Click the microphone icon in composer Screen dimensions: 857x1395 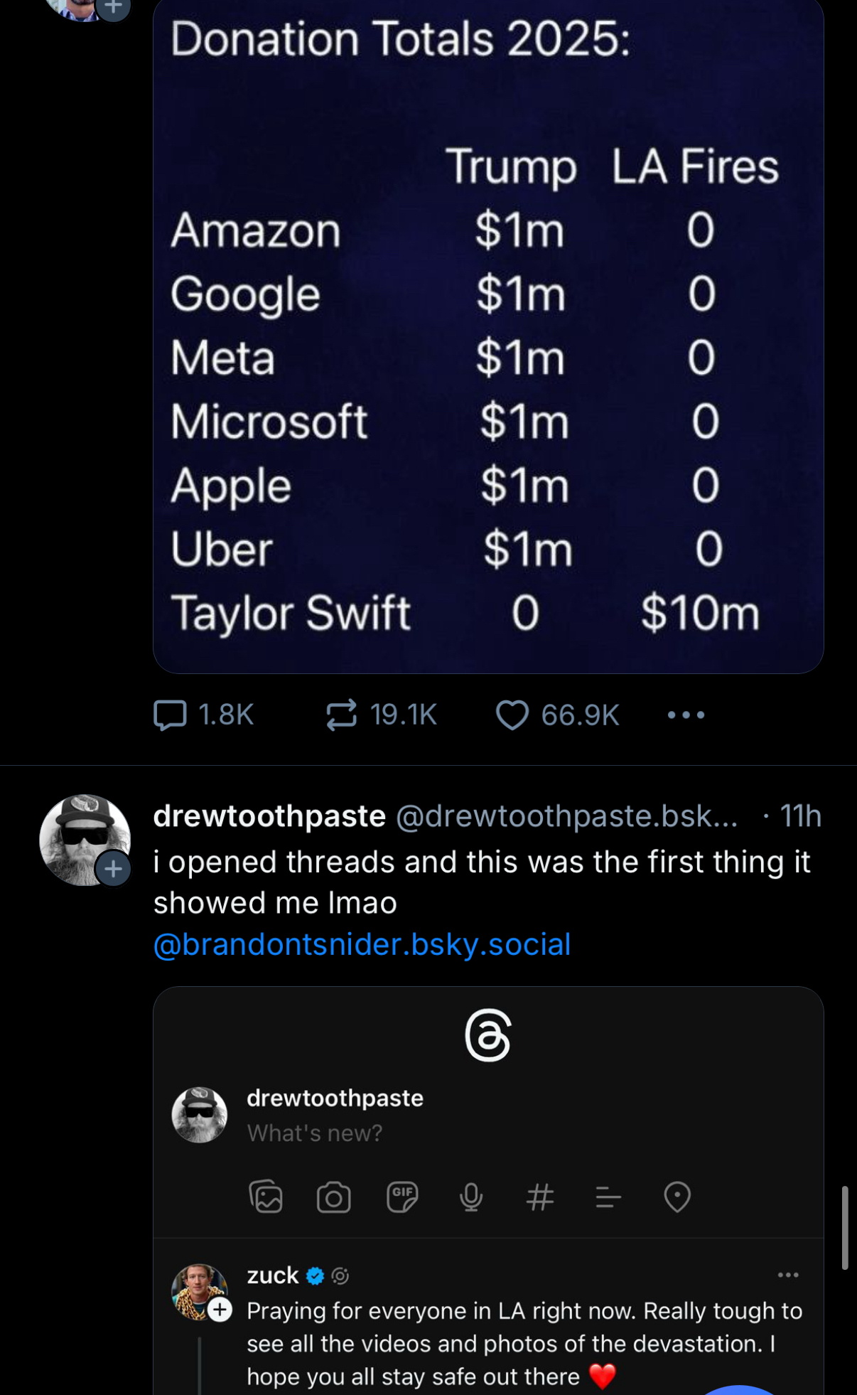[x=470, y=1197]
